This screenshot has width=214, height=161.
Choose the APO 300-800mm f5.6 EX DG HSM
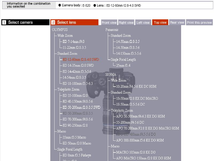[x=140, y=140]
